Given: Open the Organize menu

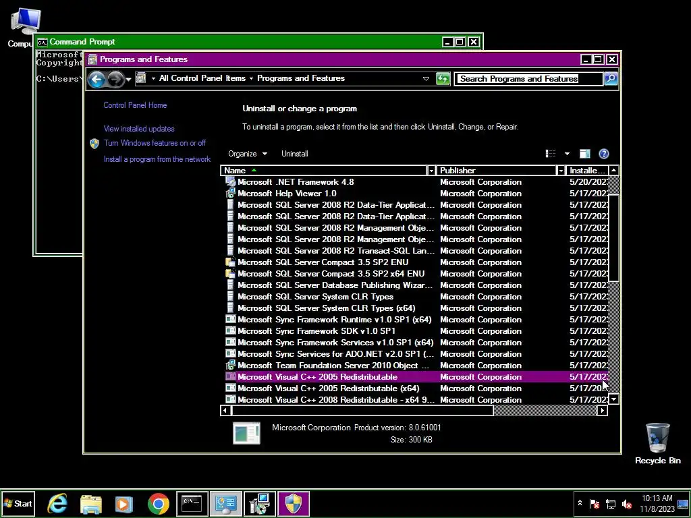Looking at the screenshot, I should [248, 154].
